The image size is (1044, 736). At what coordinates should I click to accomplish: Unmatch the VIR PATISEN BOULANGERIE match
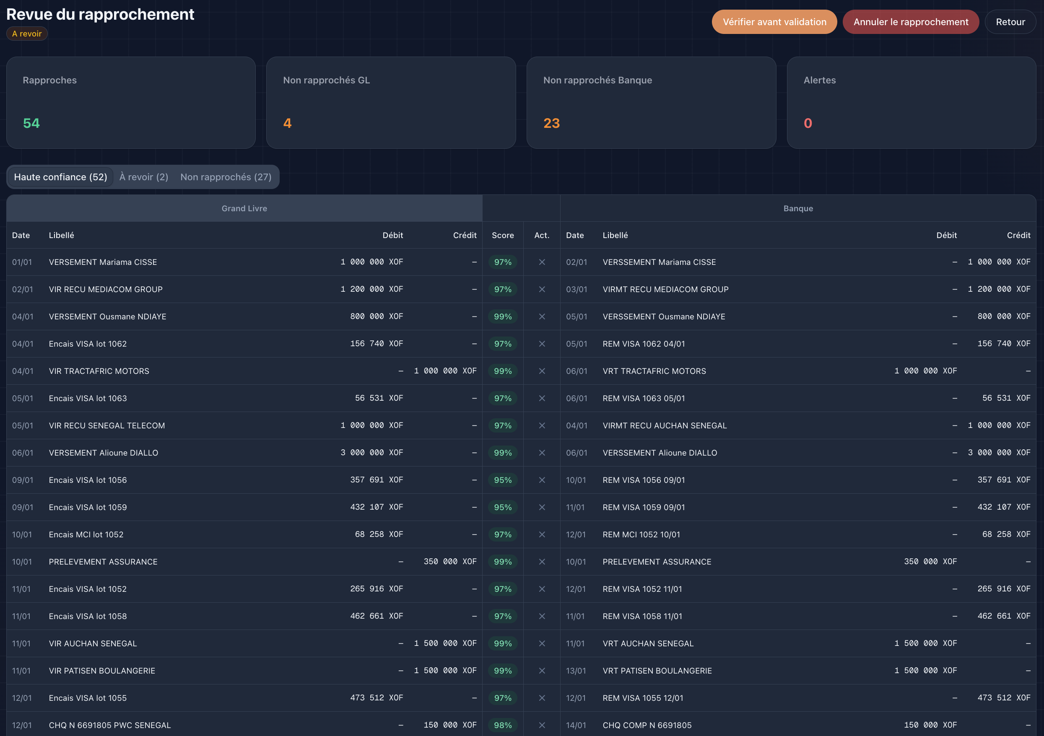click(542, 671)
